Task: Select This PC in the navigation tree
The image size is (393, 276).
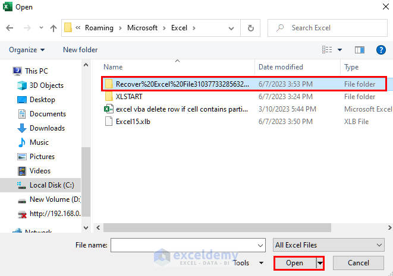Action: coord(36,71)
